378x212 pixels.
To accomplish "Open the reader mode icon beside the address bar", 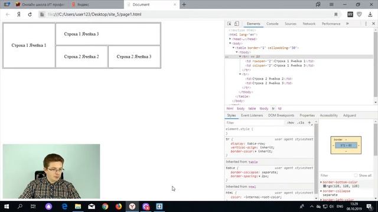I will click(x=350, y=14).
